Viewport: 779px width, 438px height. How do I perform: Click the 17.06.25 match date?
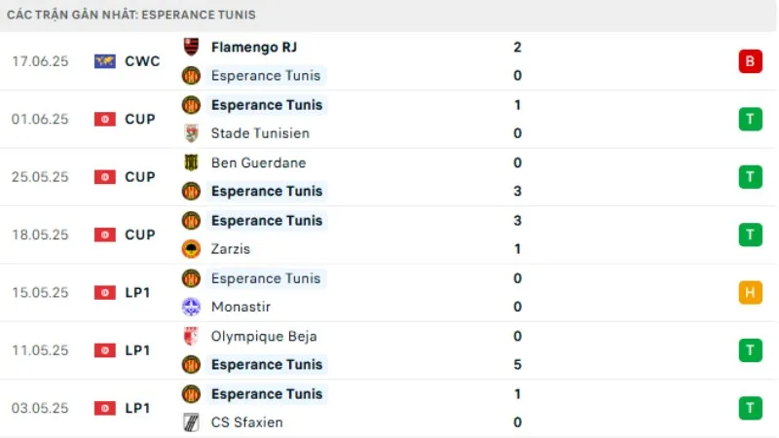[40, 61]
